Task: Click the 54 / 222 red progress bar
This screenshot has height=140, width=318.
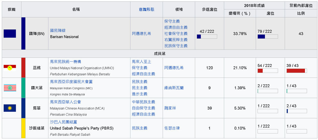Action: [268, 71]
